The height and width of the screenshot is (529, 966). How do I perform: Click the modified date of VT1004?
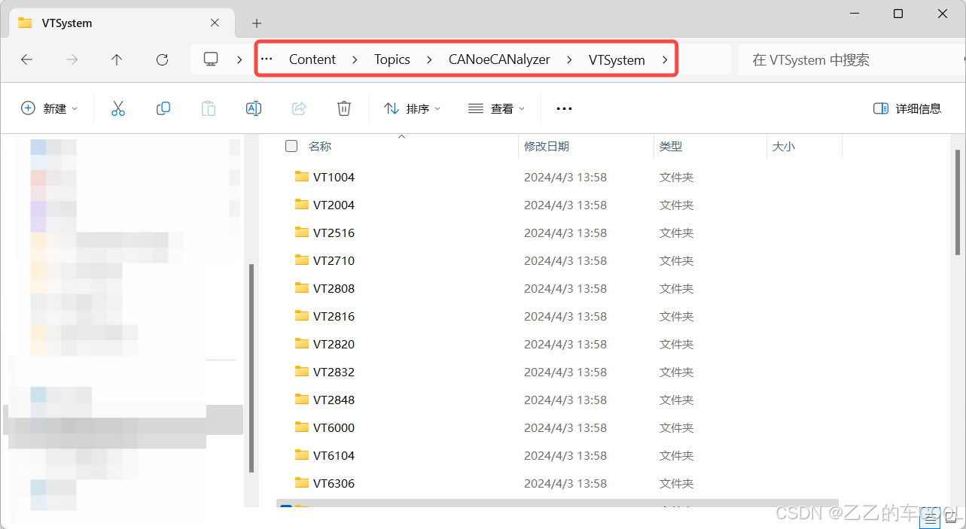pyautogui.click(x=565, y=177)
